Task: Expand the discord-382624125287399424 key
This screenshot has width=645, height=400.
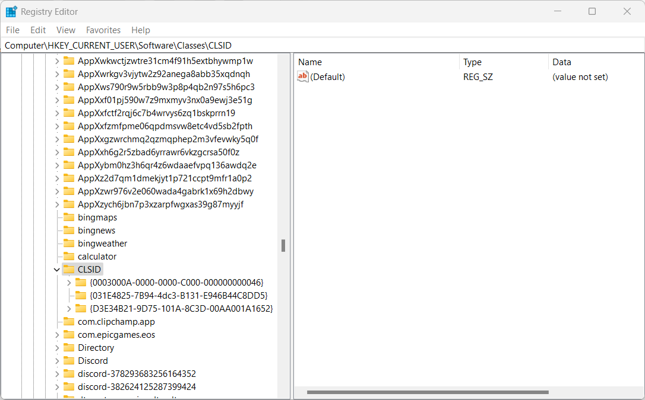Action: point(57,387)
